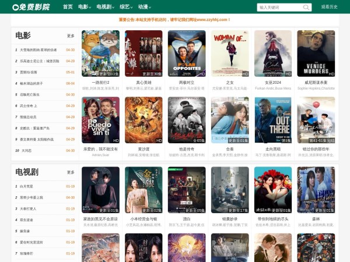The width and height of the screenshot is (350, 262).
Task: Open ranked drama 白月梵星
Action: pos(27,186)
